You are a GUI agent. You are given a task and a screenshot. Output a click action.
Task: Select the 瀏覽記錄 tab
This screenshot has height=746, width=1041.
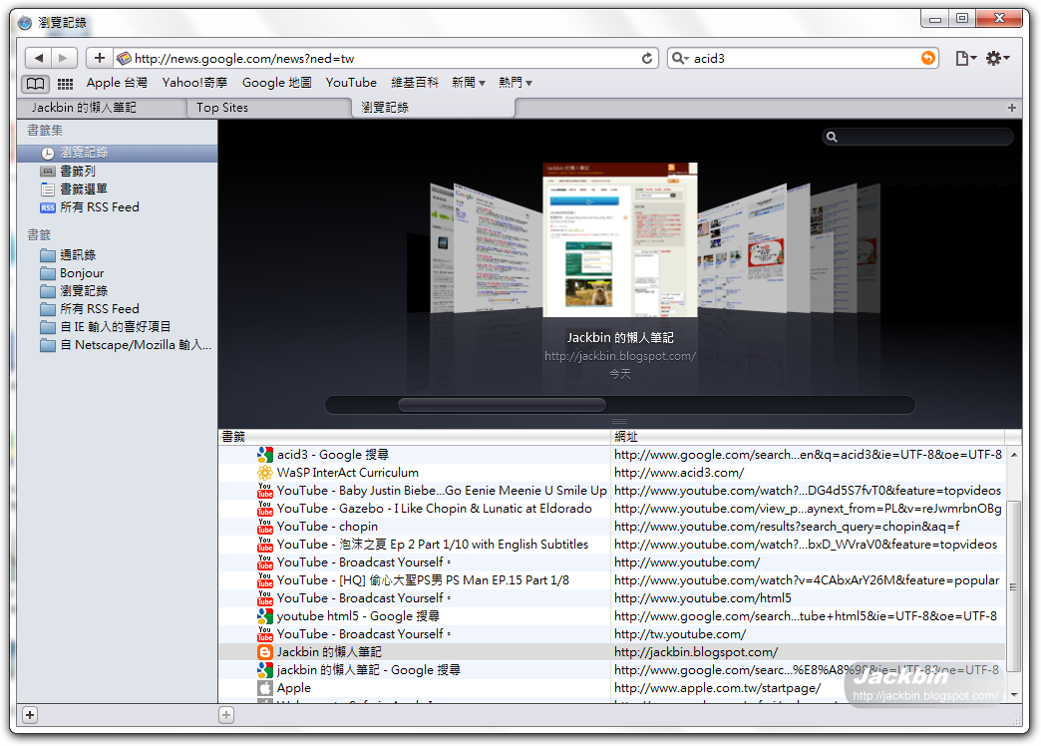coord(433,108)
